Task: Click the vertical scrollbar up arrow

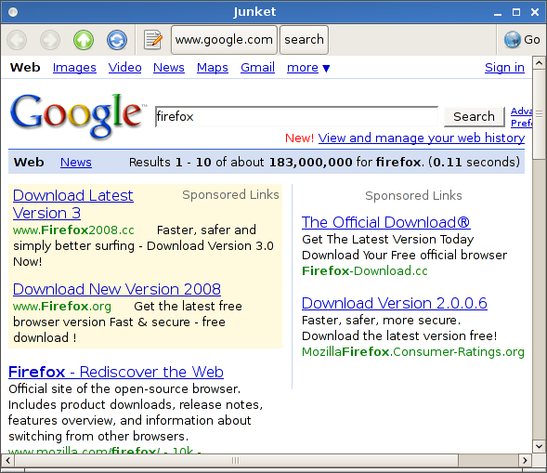Action: (539, 63)
